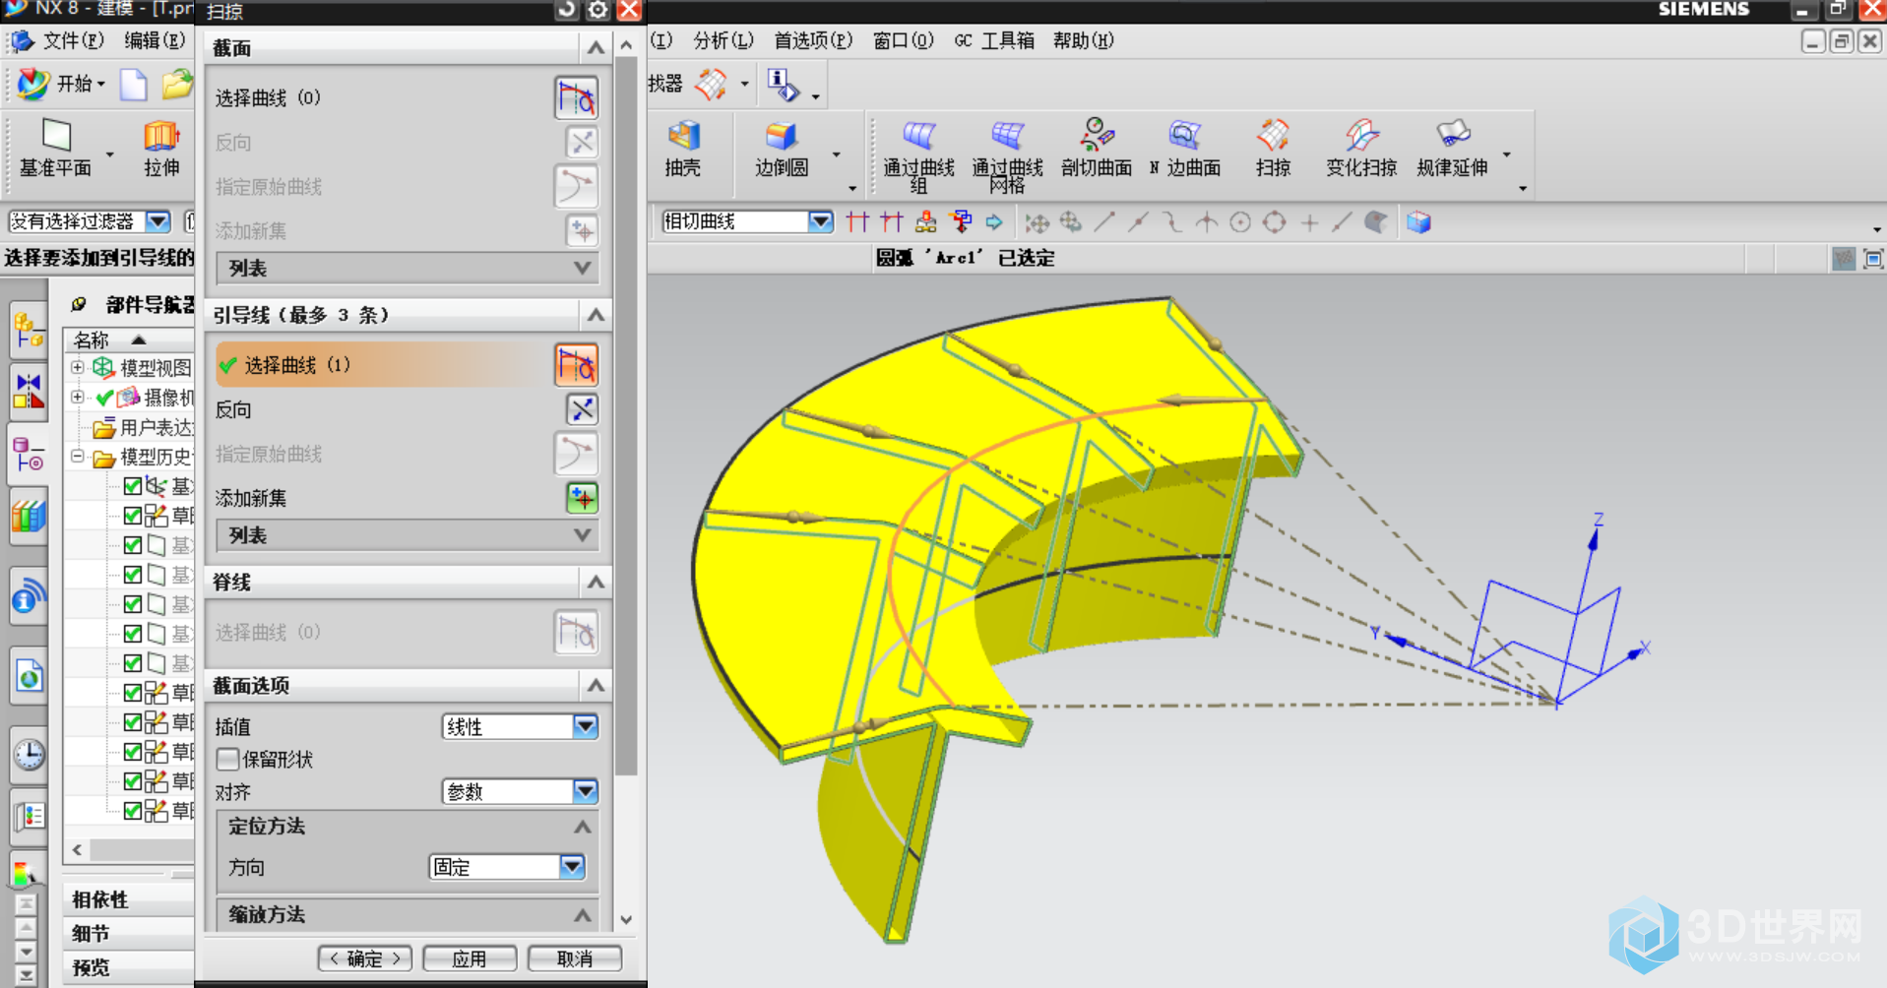The image size is (1887, 988).
Task: Click the reuse library books sidebar icon
Action: pyautogui.click(x=29, y=517)
